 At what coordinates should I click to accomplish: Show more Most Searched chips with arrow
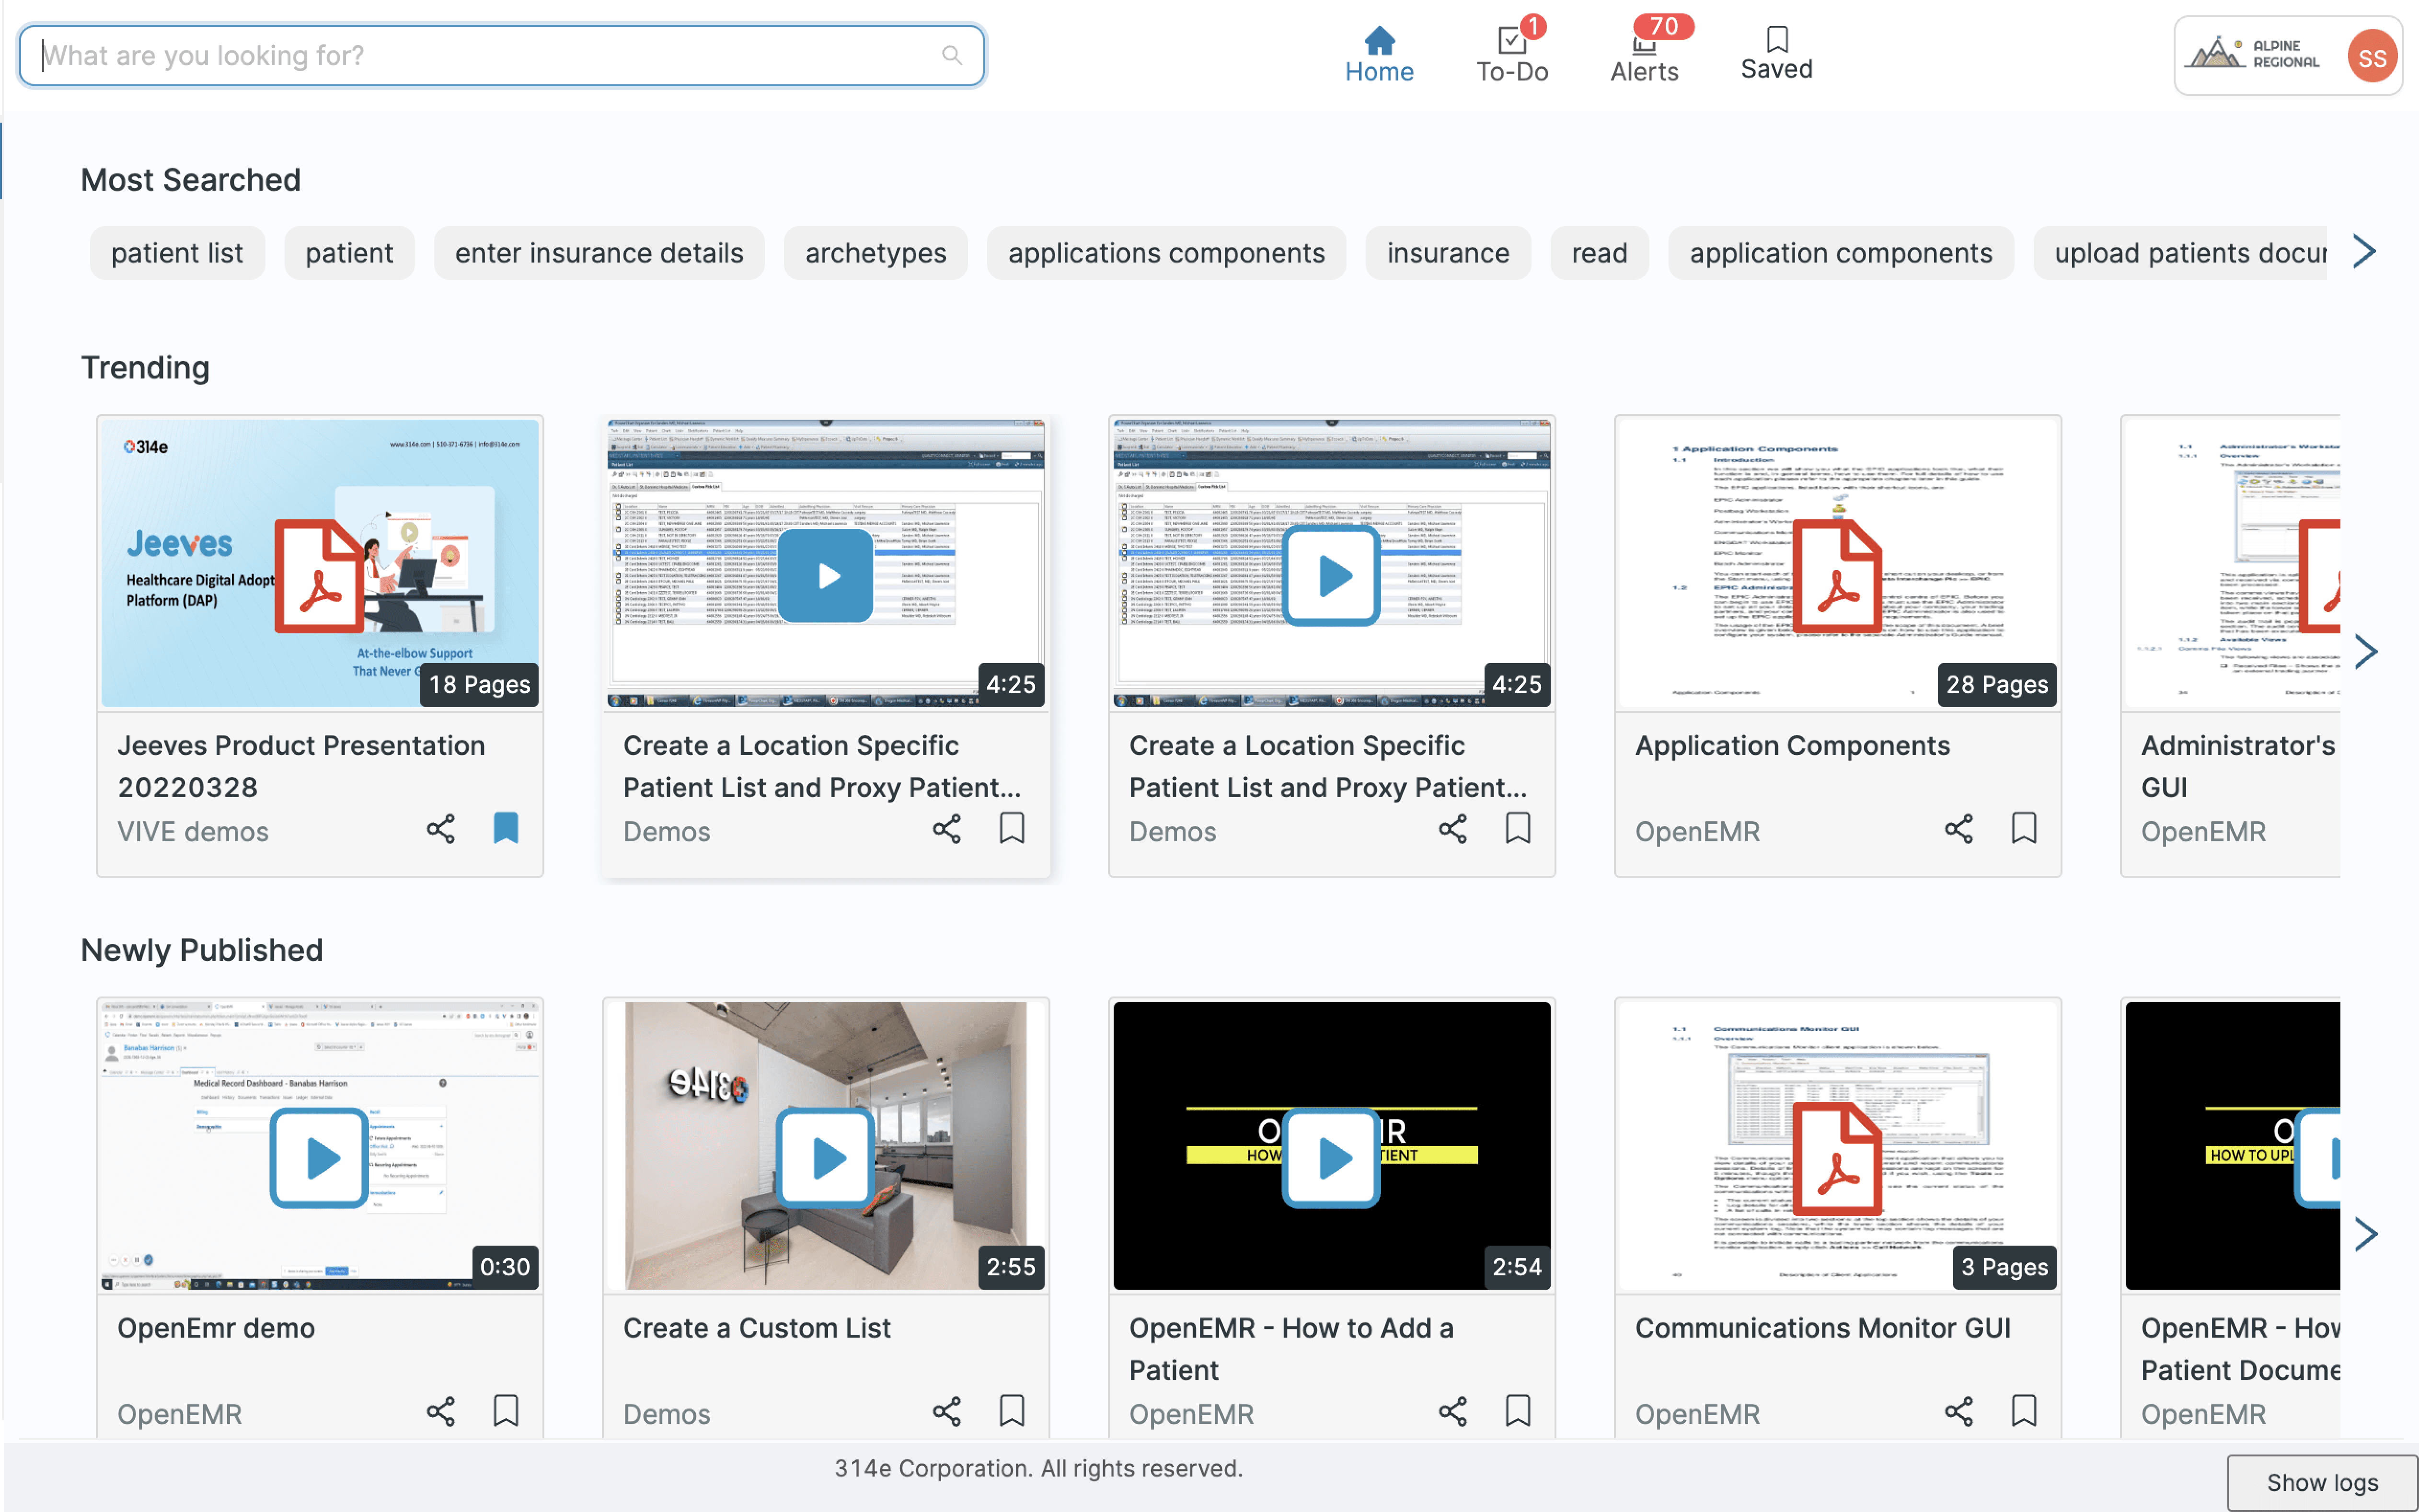[x=2364, y=252]
